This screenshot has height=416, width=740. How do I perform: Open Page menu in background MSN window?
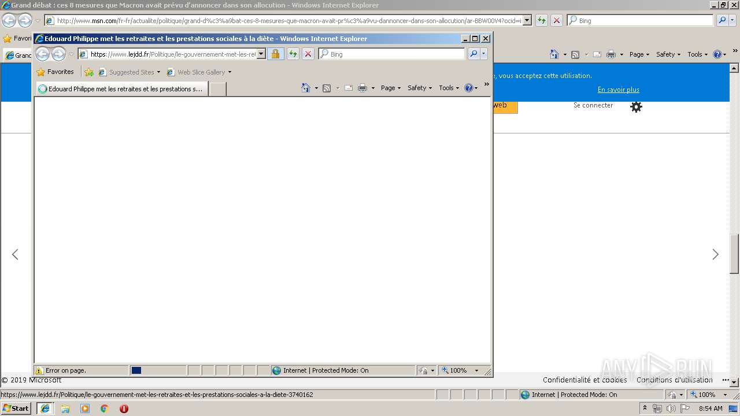(x=639, y=54)
